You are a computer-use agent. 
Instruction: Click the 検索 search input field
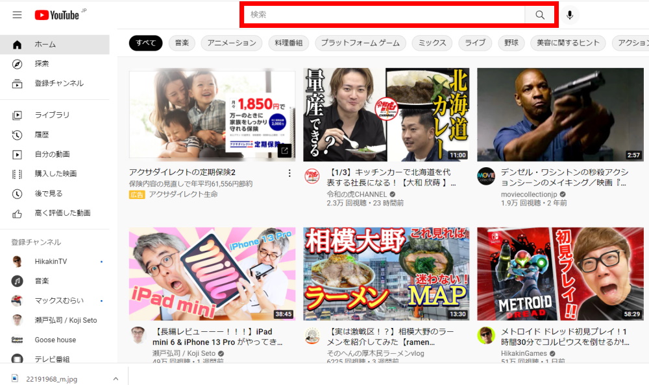384,15
